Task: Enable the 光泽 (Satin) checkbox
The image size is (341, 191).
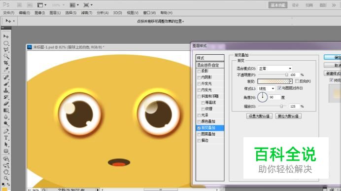Action: (x=199, y=115)
